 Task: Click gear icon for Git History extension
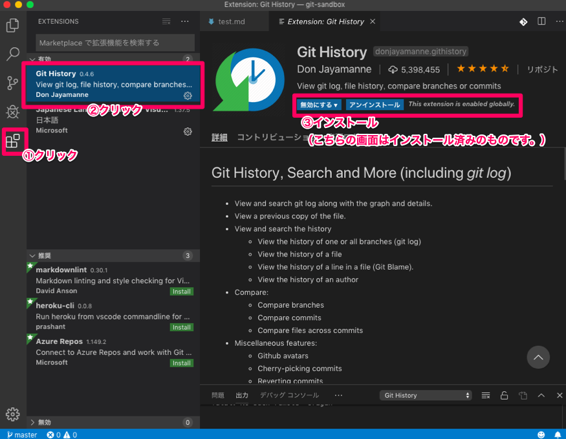pos(188,96)
